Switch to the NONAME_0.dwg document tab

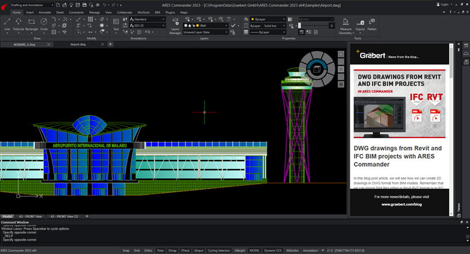point(24,44)
